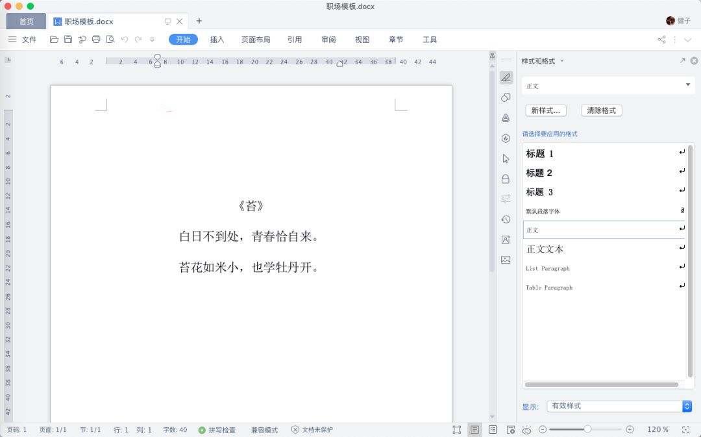The height and width of the screenshot is (437, 701).
Task: Print the document via the printer icon
Action: (x=96, y=39)
